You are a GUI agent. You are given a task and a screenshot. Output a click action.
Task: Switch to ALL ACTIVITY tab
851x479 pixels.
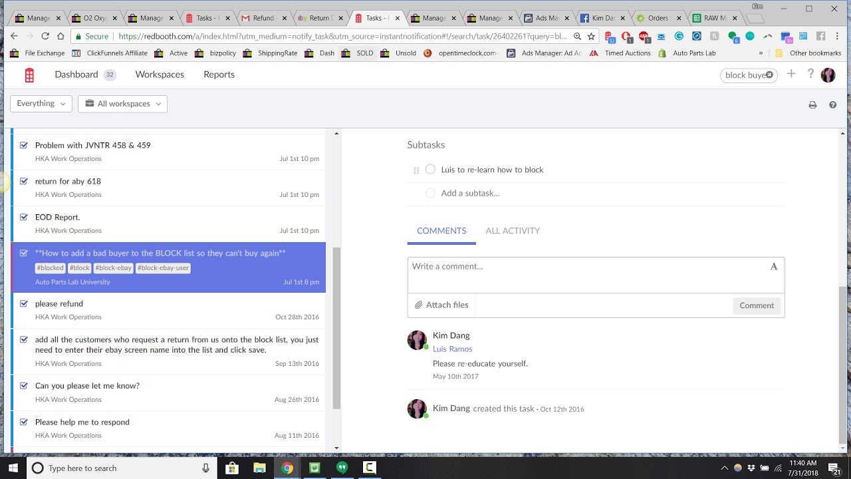pyautogui.click(x=513, y=231)
